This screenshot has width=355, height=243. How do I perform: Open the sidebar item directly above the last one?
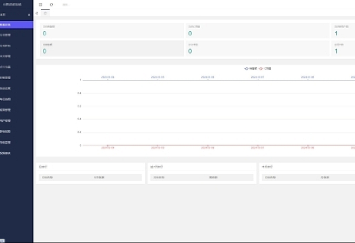click(x=16, y=142)
